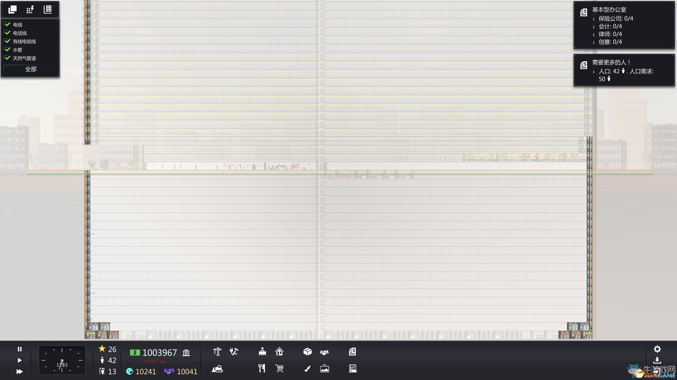Select the bulldozer demolish tool
This screenshot has width=677, height=380.
[x=217, y=369]
